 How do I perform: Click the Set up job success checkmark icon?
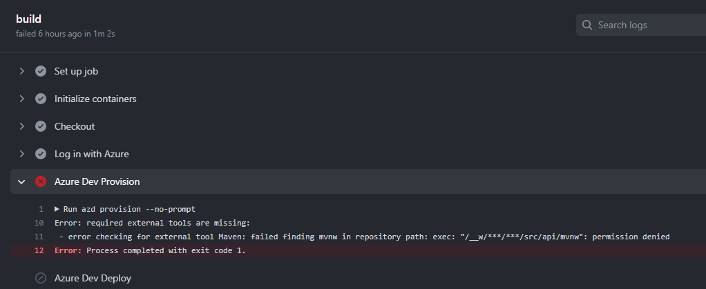[x=41, y=71]
